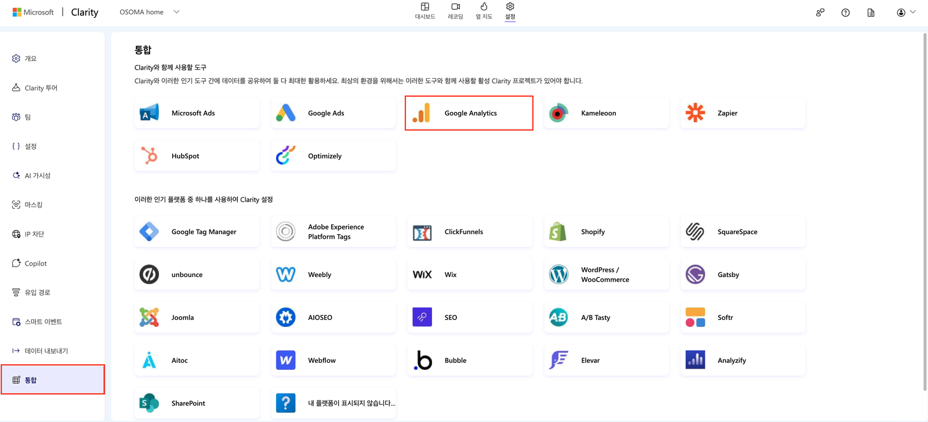Screen dimensions: 928x422
Task: Open the Webflow platform setup
Action: click(333, 361)
